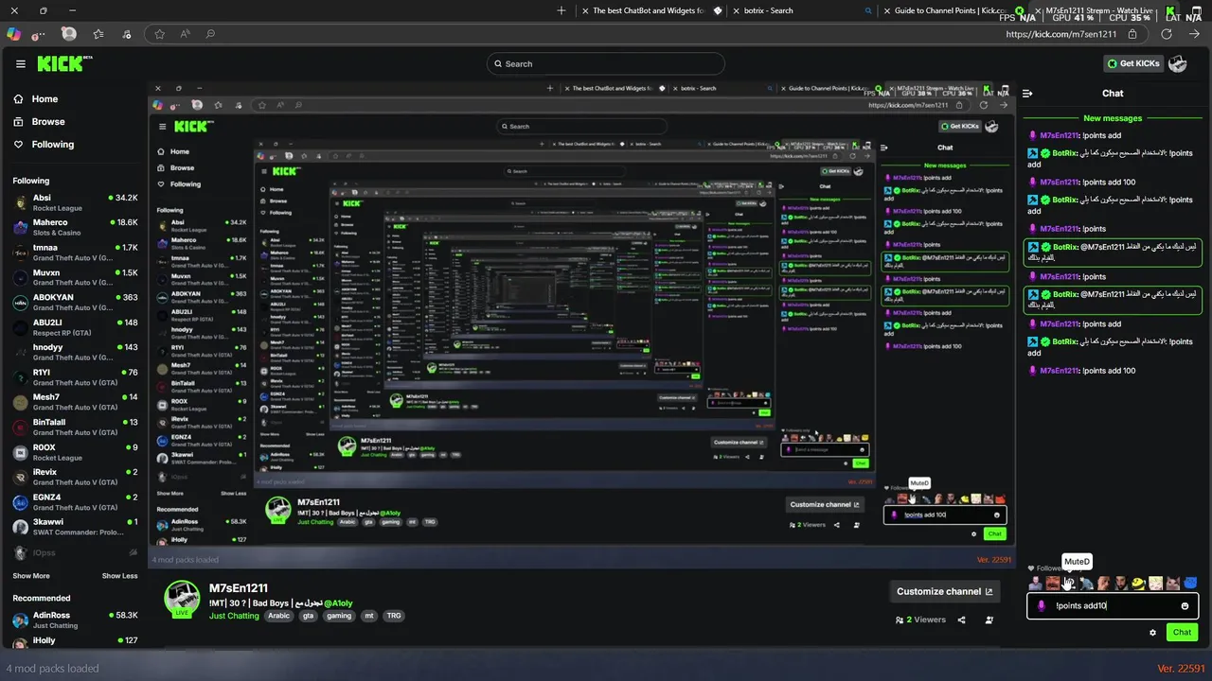This screenshot has height=681, width=1212.
Task: Click the browser forward arrow
Action: point(1193,34)
